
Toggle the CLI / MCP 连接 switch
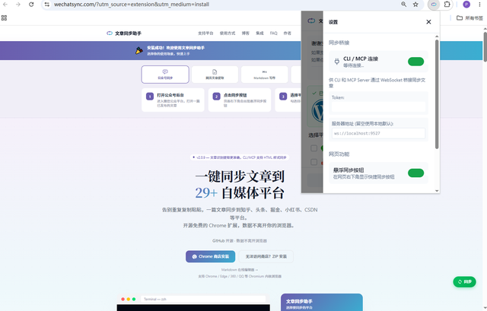[x=415, y=62]
